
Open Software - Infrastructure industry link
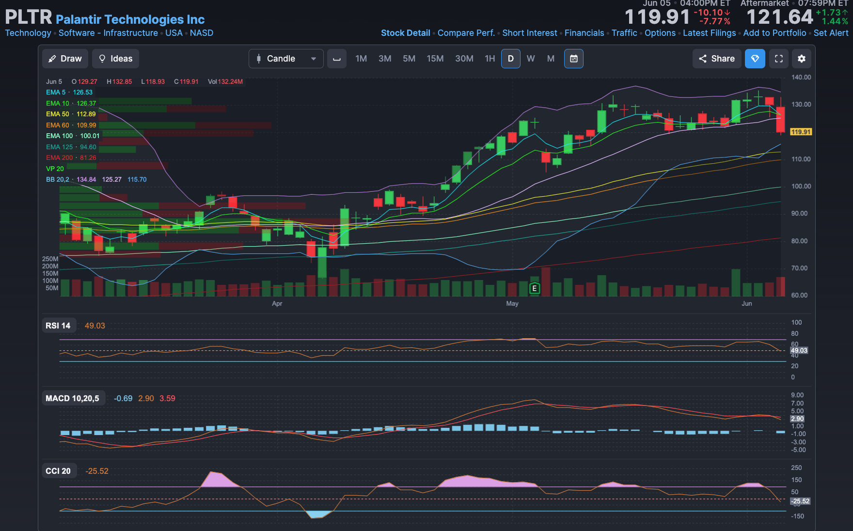click(x=108, y=33)
